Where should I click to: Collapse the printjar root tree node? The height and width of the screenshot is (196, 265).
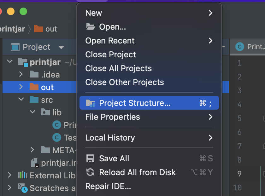pyautogui.click(x=10, y=61)
